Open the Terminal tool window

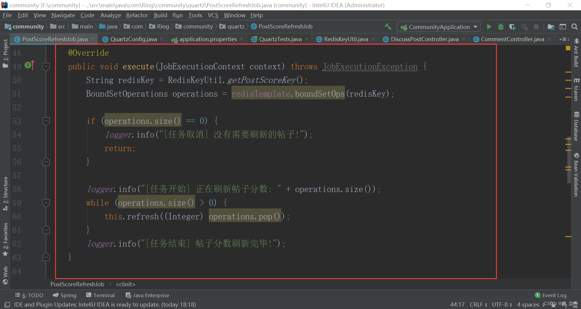click(100, 295)
